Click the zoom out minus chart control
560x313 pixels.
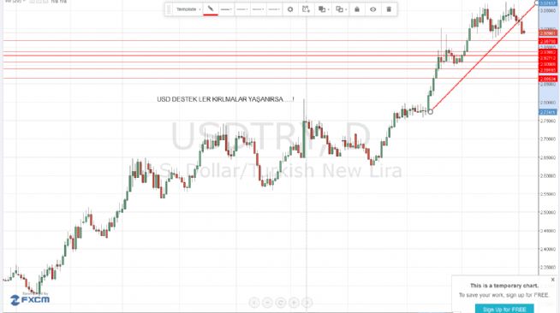coord(267,303)
